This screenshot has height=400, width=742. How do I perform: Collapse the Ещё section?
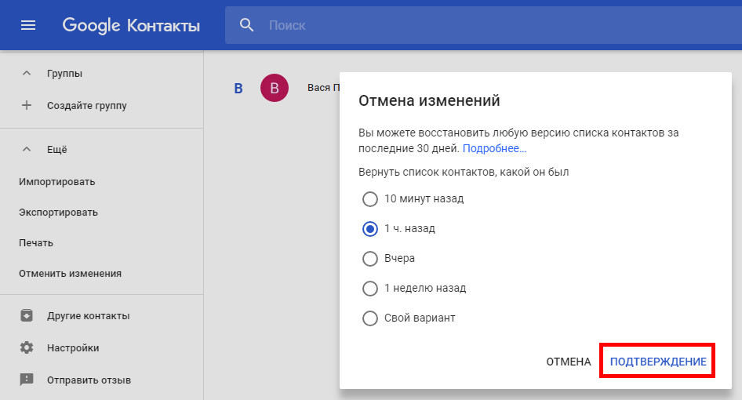(x=27, y=149)
